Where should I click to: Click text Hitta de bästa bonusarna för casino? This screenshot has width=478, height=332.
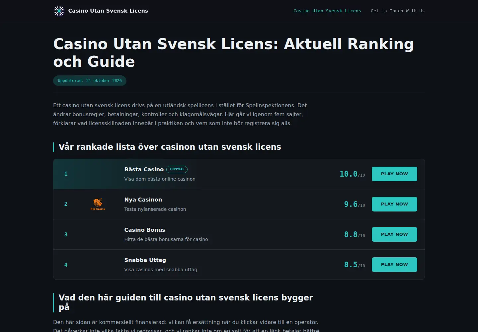pos(166,239)
